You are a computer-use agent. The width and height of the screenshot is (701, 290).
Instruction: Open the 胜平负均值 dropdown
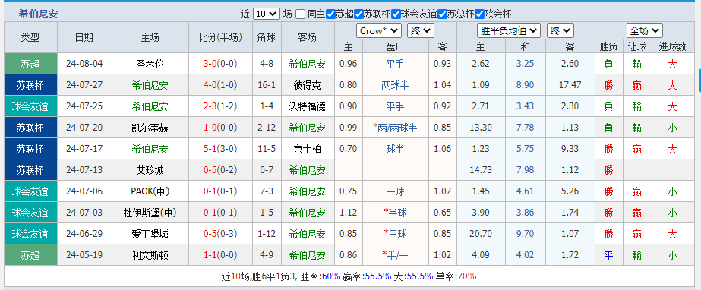point(509,31)
